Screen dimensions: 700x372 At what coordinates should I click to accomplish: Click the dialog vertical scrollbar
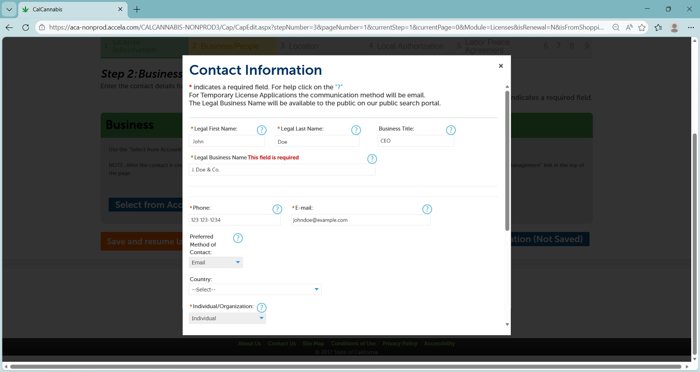click(507, 160)
